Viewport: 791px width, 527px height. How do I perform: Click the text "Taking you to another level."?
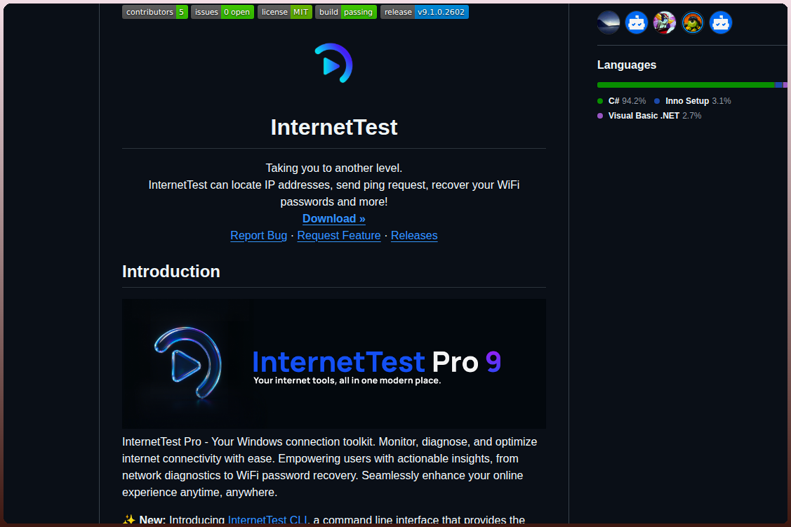[x=333, y=168]
